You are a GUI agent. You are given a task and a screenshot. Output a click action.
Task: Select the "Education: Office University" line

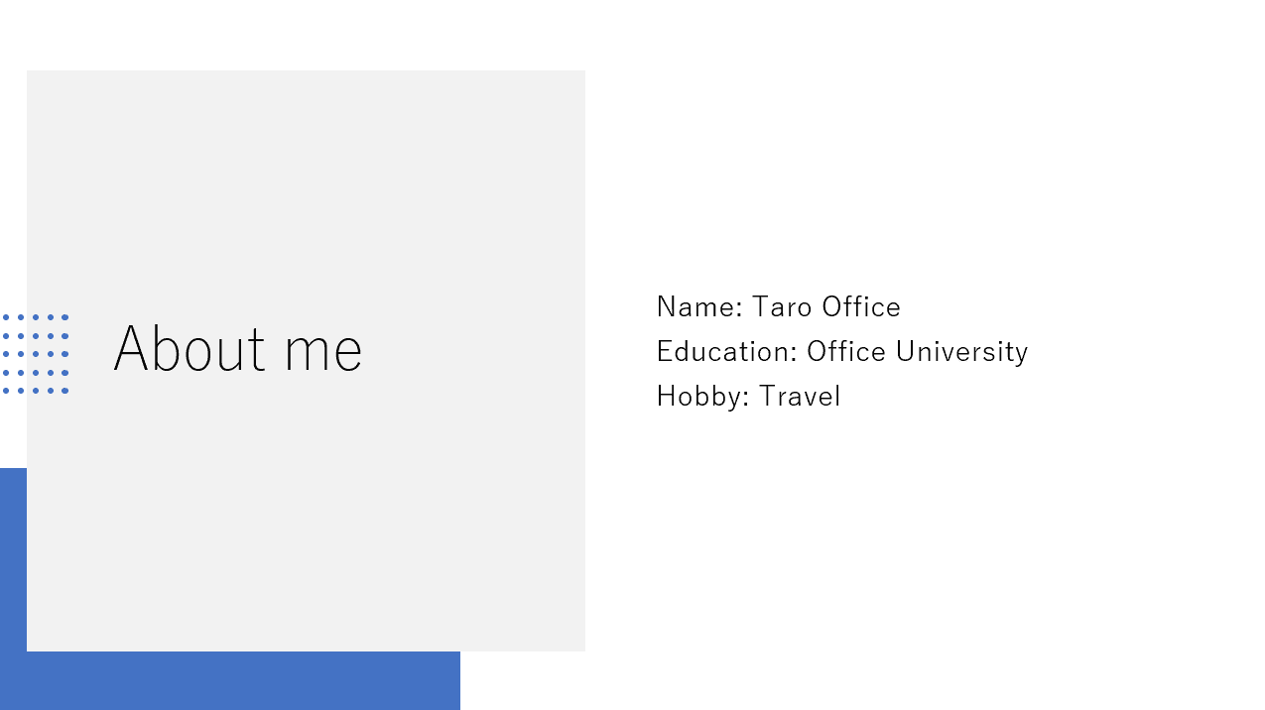[842, 352]
